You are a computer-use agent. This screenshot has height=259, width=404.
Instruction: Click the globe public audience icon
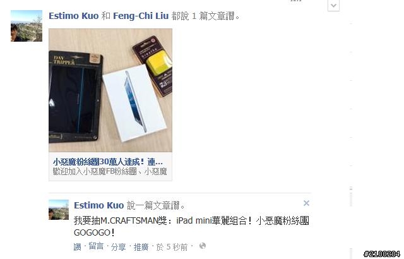click(x=203, y=246)
